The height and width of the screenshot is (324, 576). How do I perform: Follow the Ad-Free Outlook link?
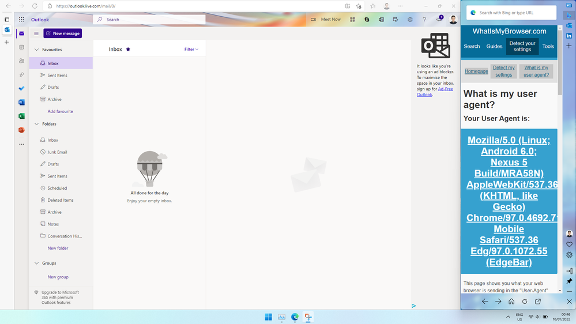[435, 92]
